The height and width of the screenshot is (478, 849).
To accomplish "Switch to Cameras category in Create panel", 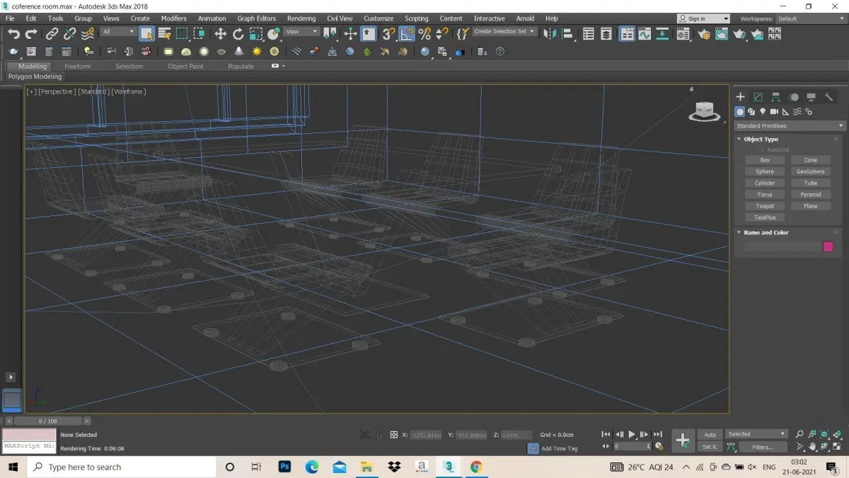I will [774, 112].
